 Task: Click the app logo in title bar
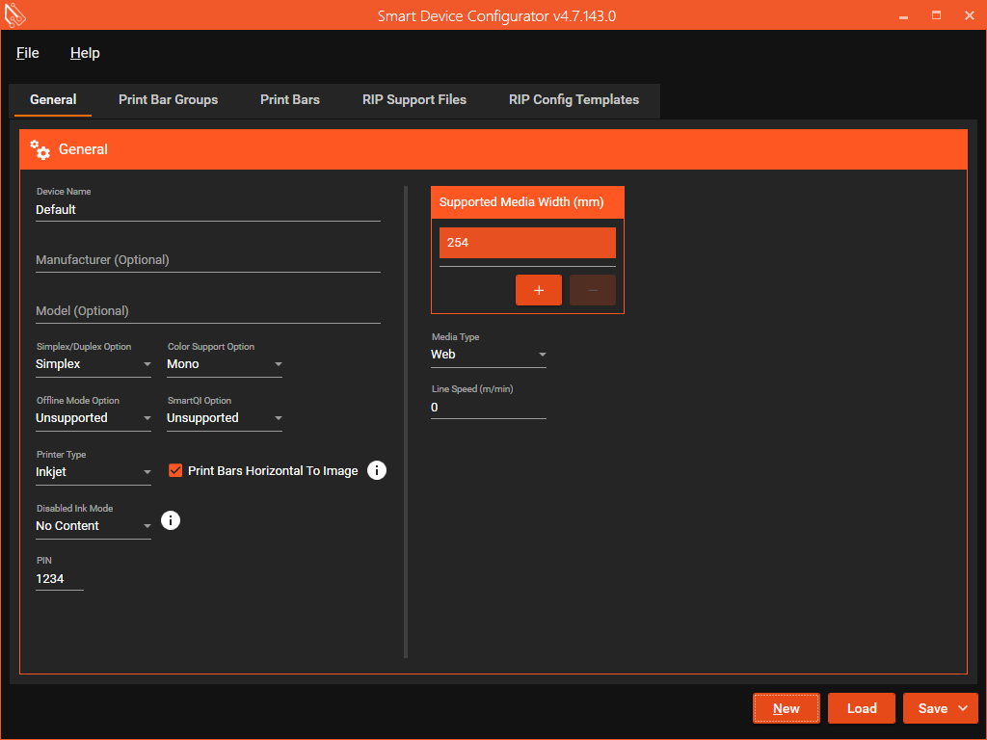coord(15,15)
